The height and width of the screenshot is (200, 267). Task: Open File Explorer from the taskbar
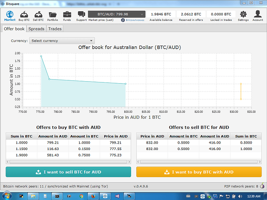33,196
